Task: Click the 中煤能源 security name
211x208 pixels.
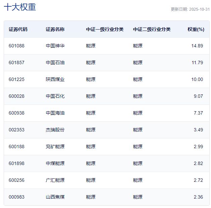Action: tap(55, 163)
